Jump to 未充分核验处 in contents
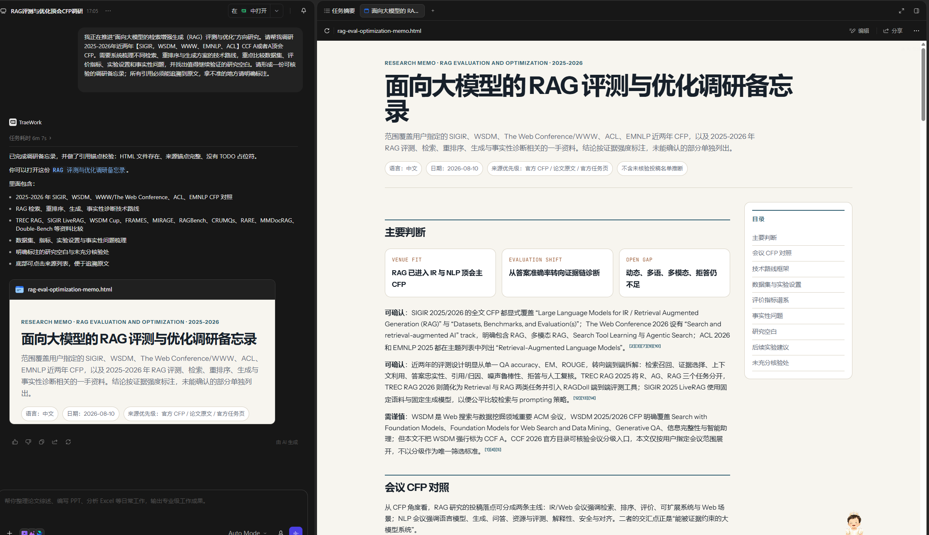Image resolution: width=929 pixels, height=535 pixels. (770, 363)
